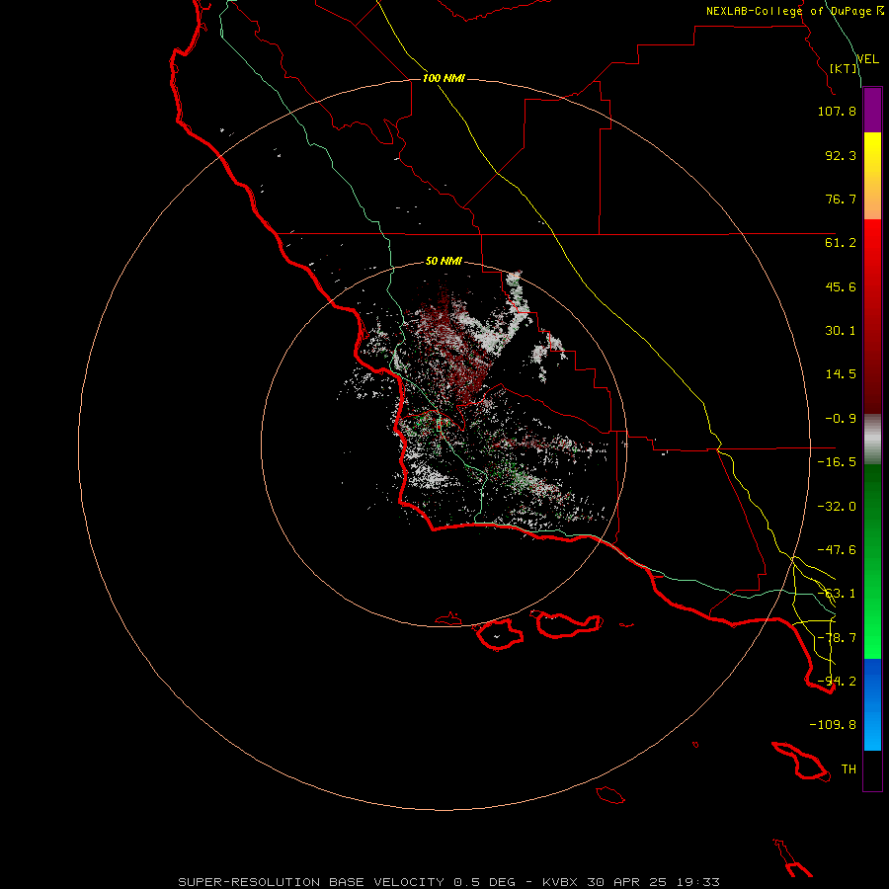Select the 107.8 legend value

point(837,111)
